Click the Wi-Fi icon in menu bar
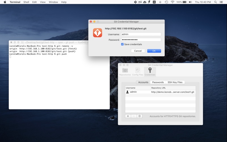227x142 pixels. 173,2
